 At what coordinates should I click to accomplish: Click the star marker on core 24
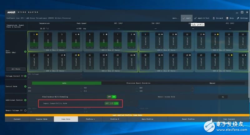click(134, 55)
